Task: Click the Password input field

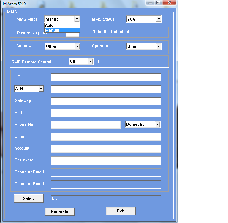Action: 106,161
